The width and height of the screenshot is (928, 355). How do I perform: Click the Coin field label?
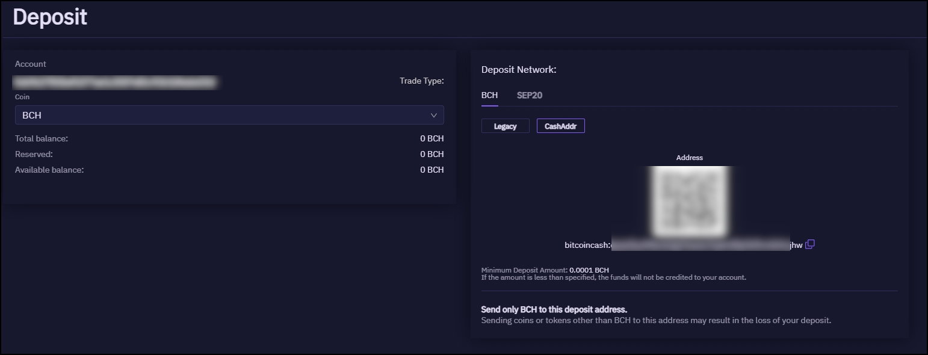pos(22,96)
